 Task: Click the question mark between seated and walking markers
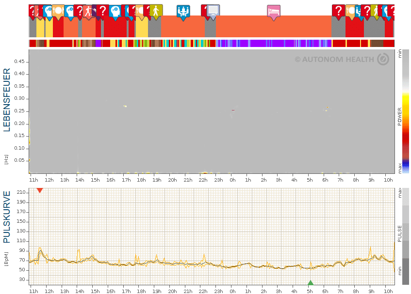(367, 12)
